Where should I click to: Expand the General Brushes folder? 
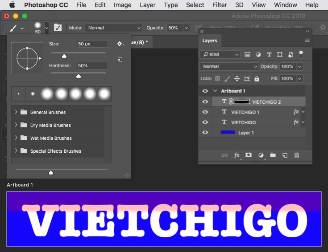tap(16, 112)
